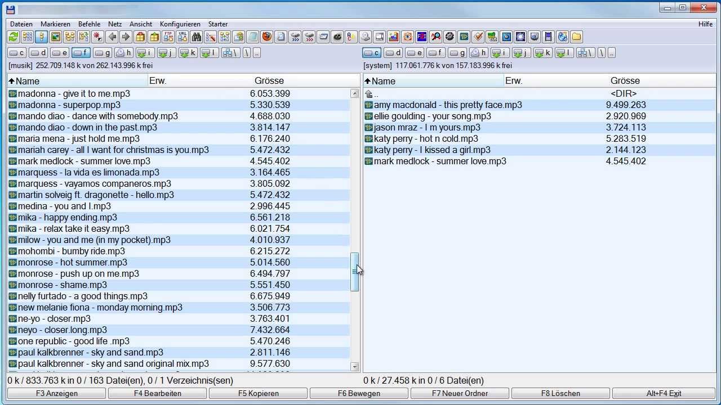Select drive h in left panel drive bar
The height and width of the screenshot is (405, 721).
123,53
